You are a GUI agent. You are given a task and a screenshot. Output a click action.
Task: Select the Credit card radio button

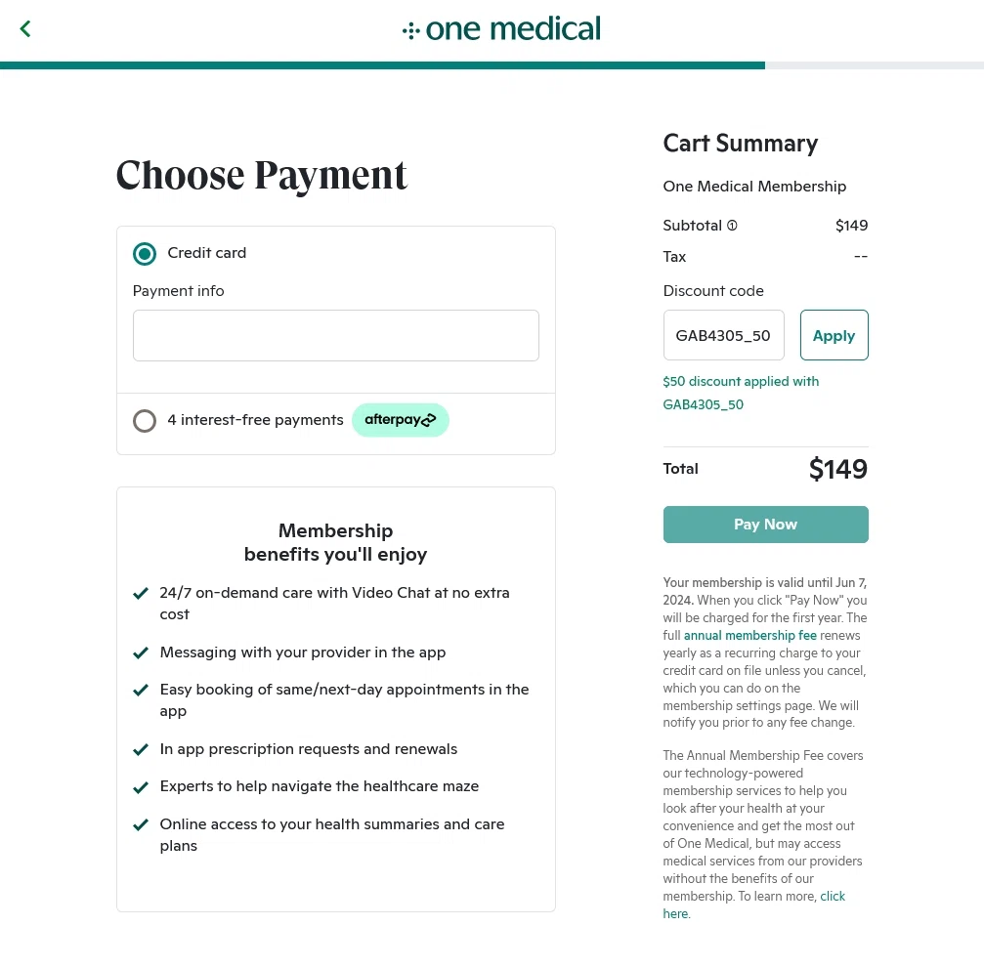pyautogui.click(x=145, y=254)
